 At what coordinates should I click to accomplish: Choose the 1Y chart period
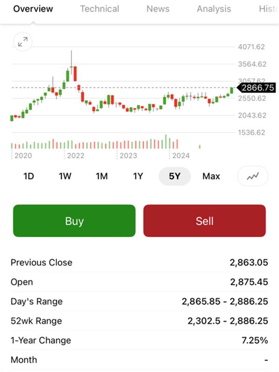click(138, 176)
